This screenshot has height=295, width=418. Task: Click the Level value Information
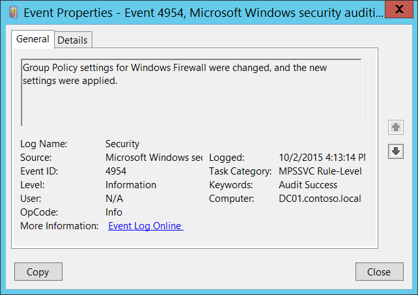[130, 185]
